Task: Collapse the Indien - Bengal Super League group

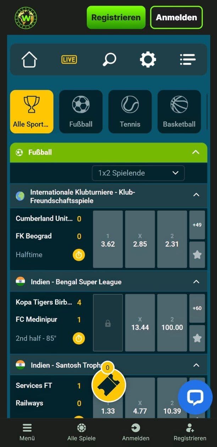Action: [196, 282]
